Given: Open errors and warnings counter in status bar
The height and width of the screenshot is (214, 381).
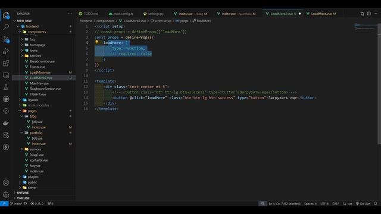Looking at the screenshot, I should pos(37,203).
